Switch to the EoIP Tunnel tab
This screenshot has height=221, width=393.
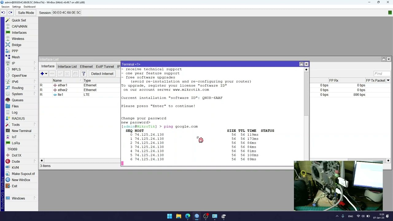click(105, 67)
